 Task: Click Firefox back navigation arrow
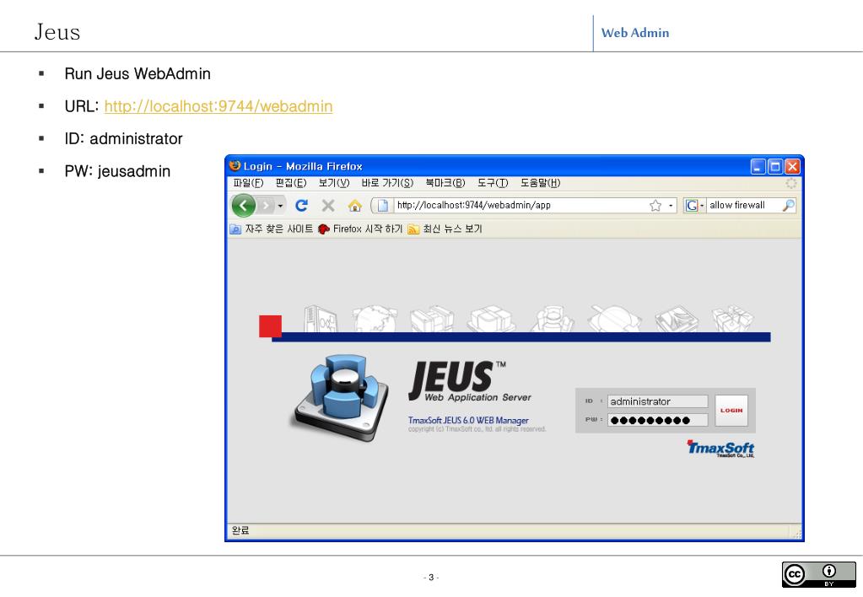click(243, 206)
